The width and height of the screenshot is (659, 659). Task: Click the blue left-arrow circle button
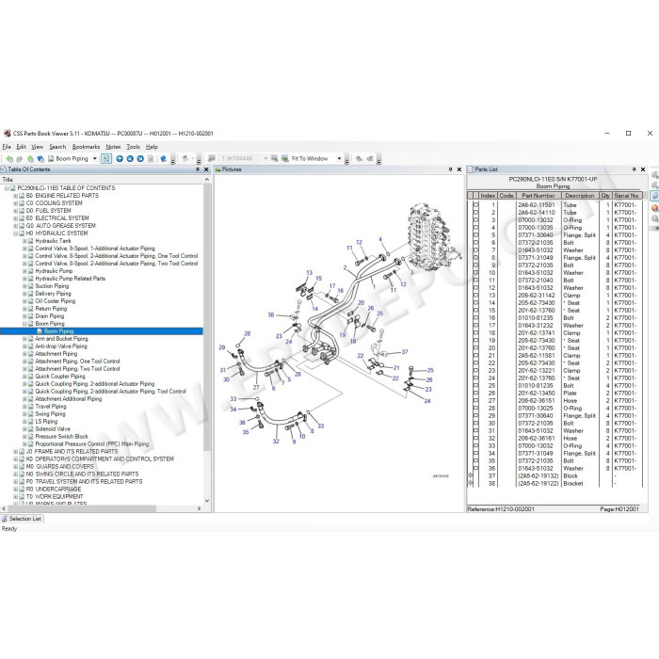point(130,159)
